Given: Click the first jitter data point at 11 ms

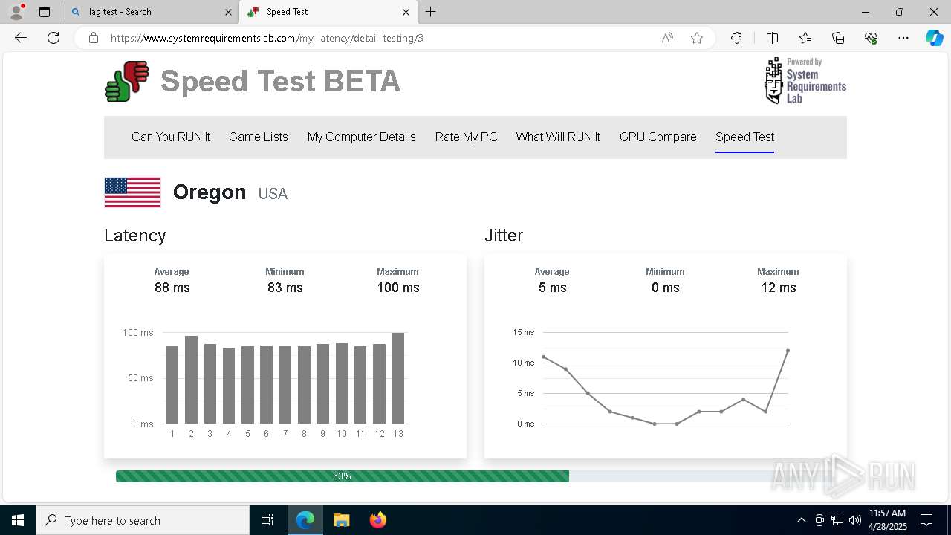Looking at the screenshot, I should click(543, 357).
